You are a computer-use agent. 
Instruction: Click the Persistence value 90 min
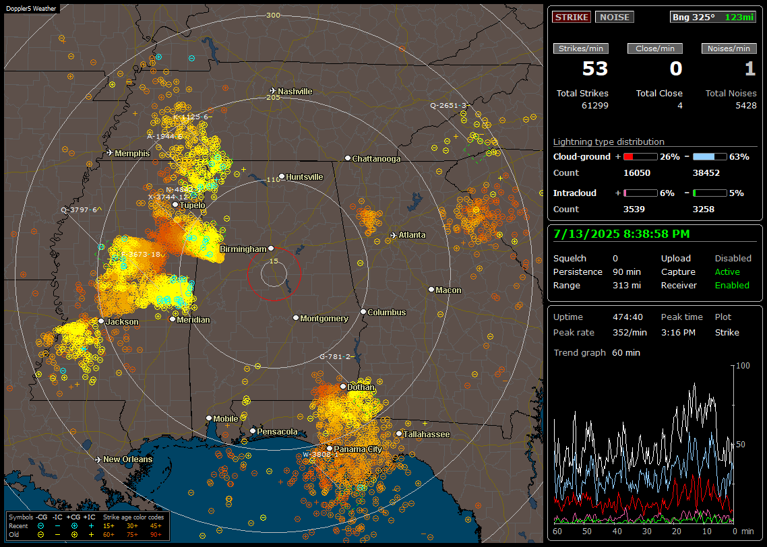coord(627,271)
